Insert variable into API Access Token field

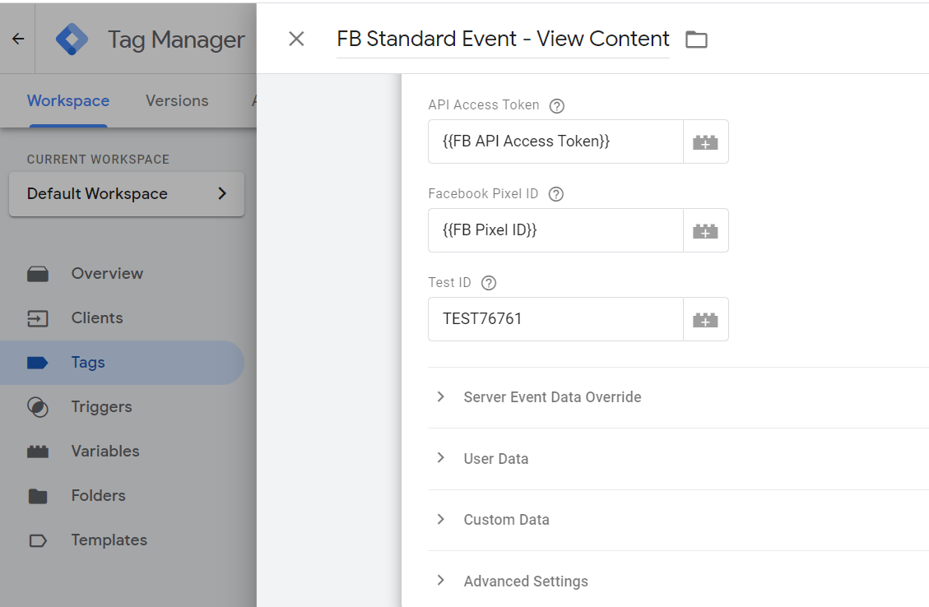pyautogui.click(x=705, y=142)
